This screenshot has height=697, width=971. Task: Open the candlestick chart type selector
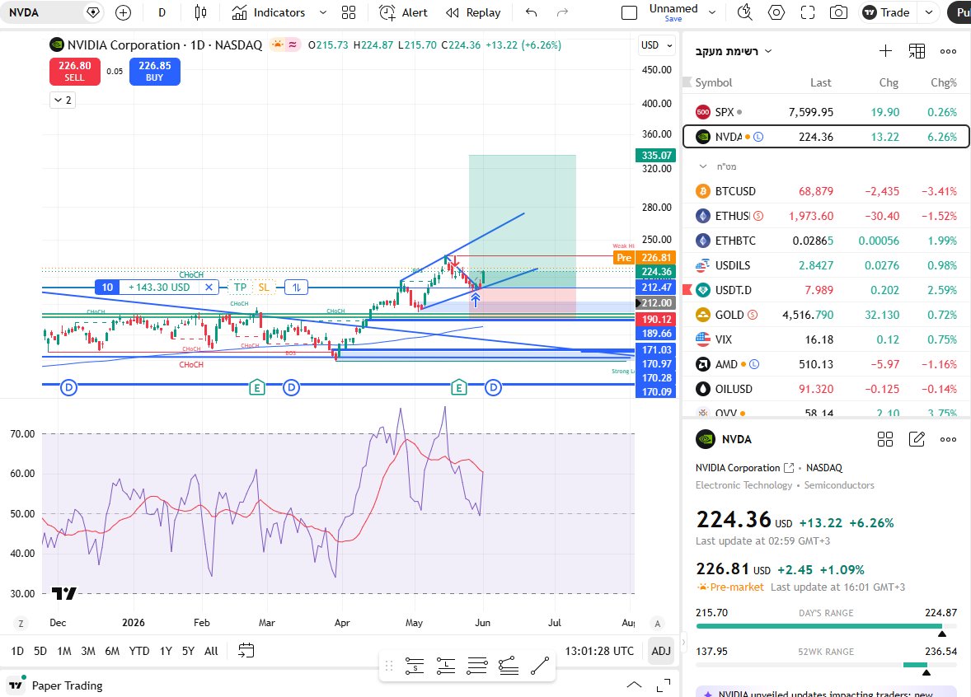point(200,12)
